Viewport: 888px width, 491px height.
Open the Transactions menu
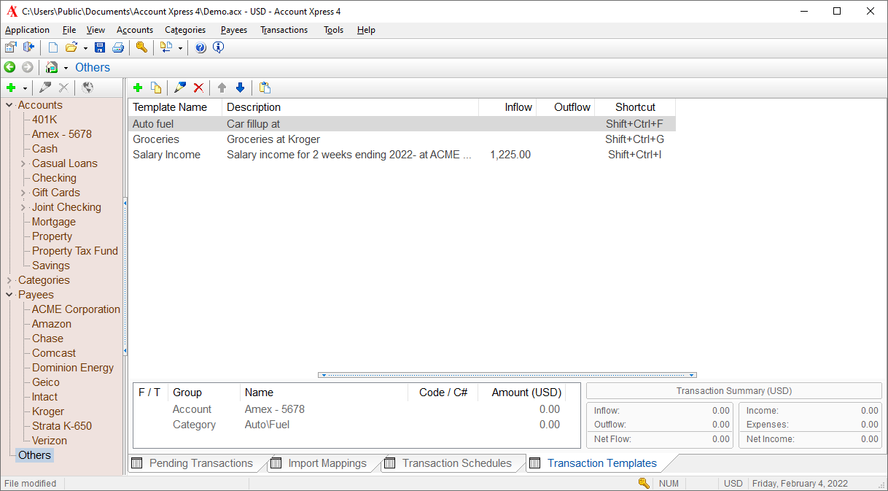click(x=284, y=30)
